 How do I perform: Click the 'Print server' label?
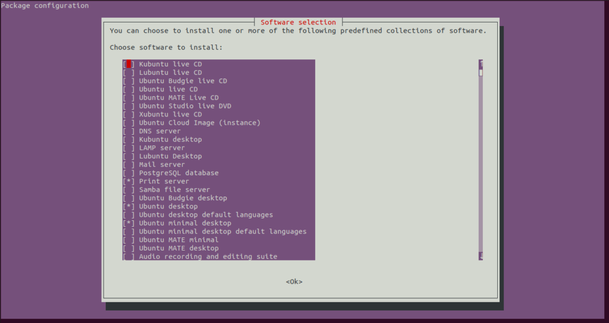pyautogui.click(x=164, y=181)
